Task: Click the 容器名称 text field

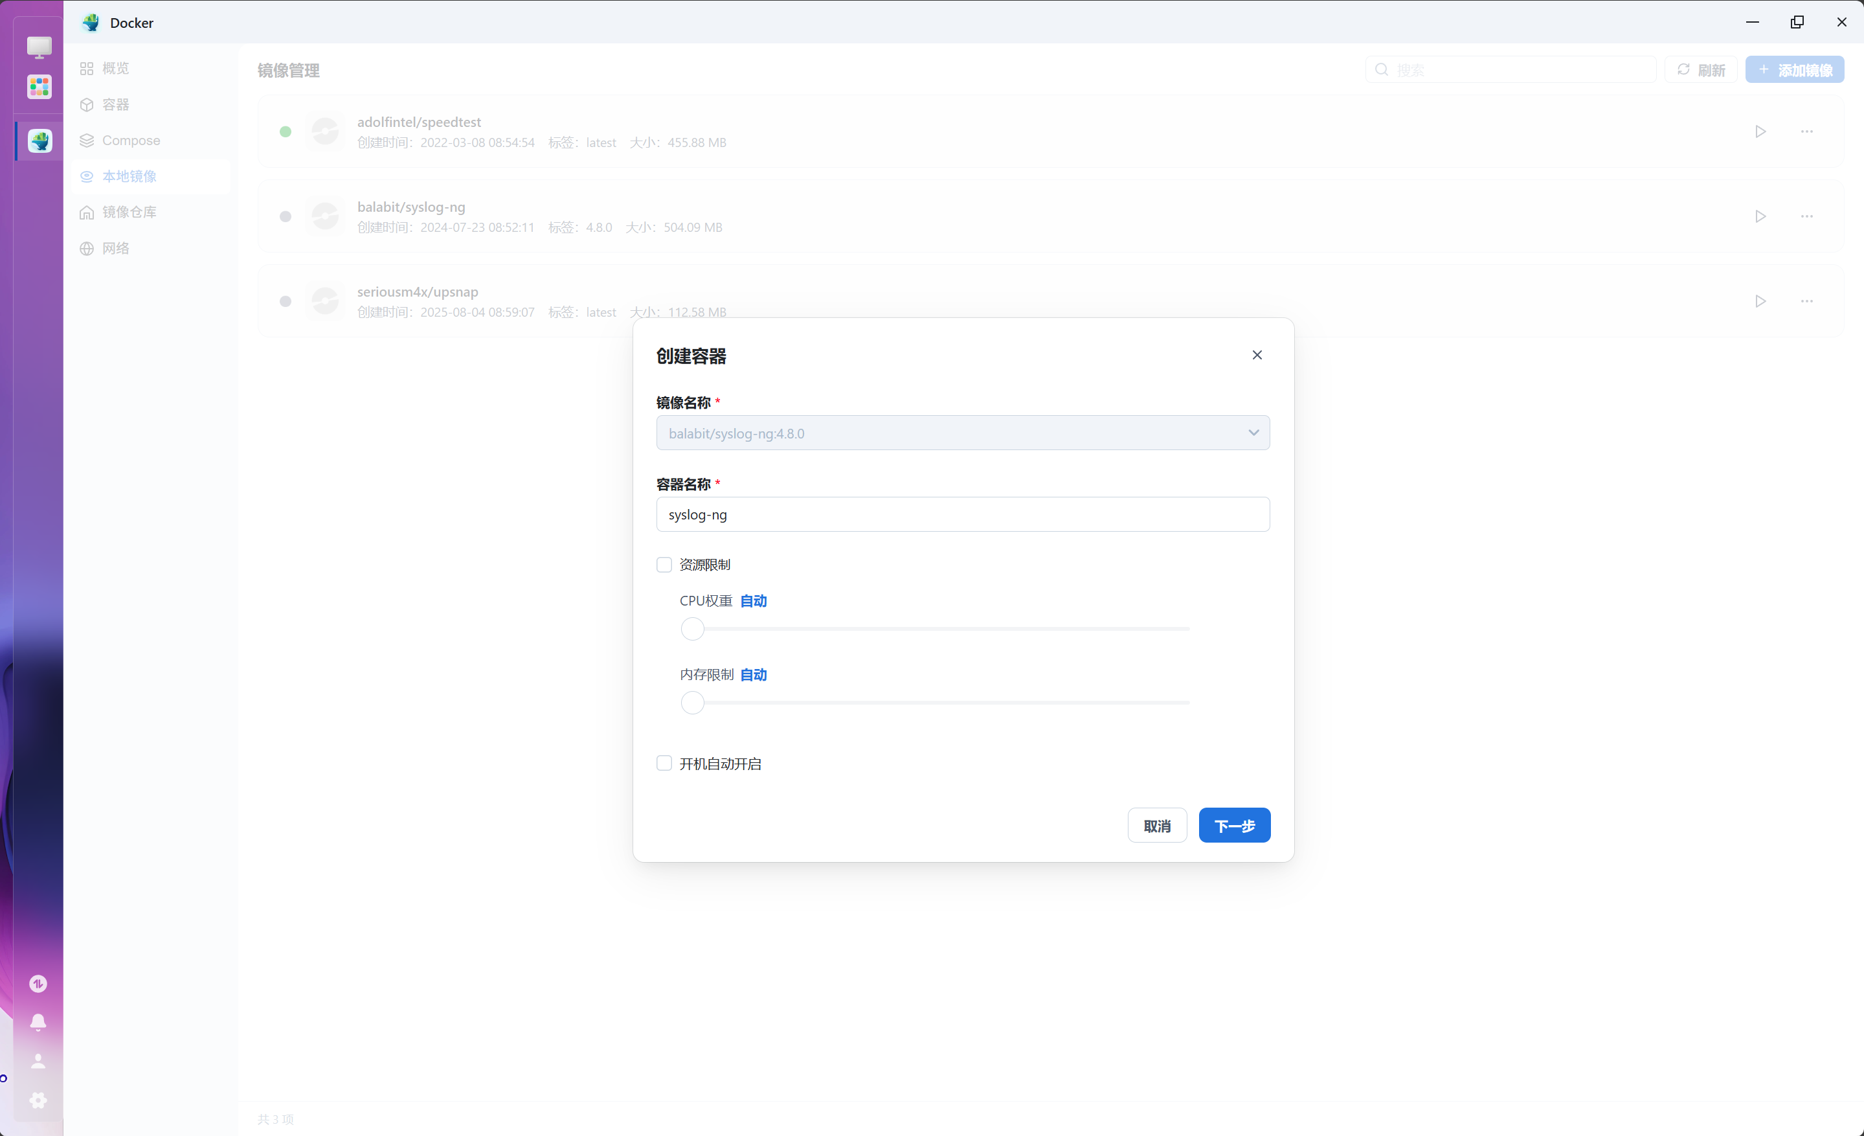Action: [962, 515]
